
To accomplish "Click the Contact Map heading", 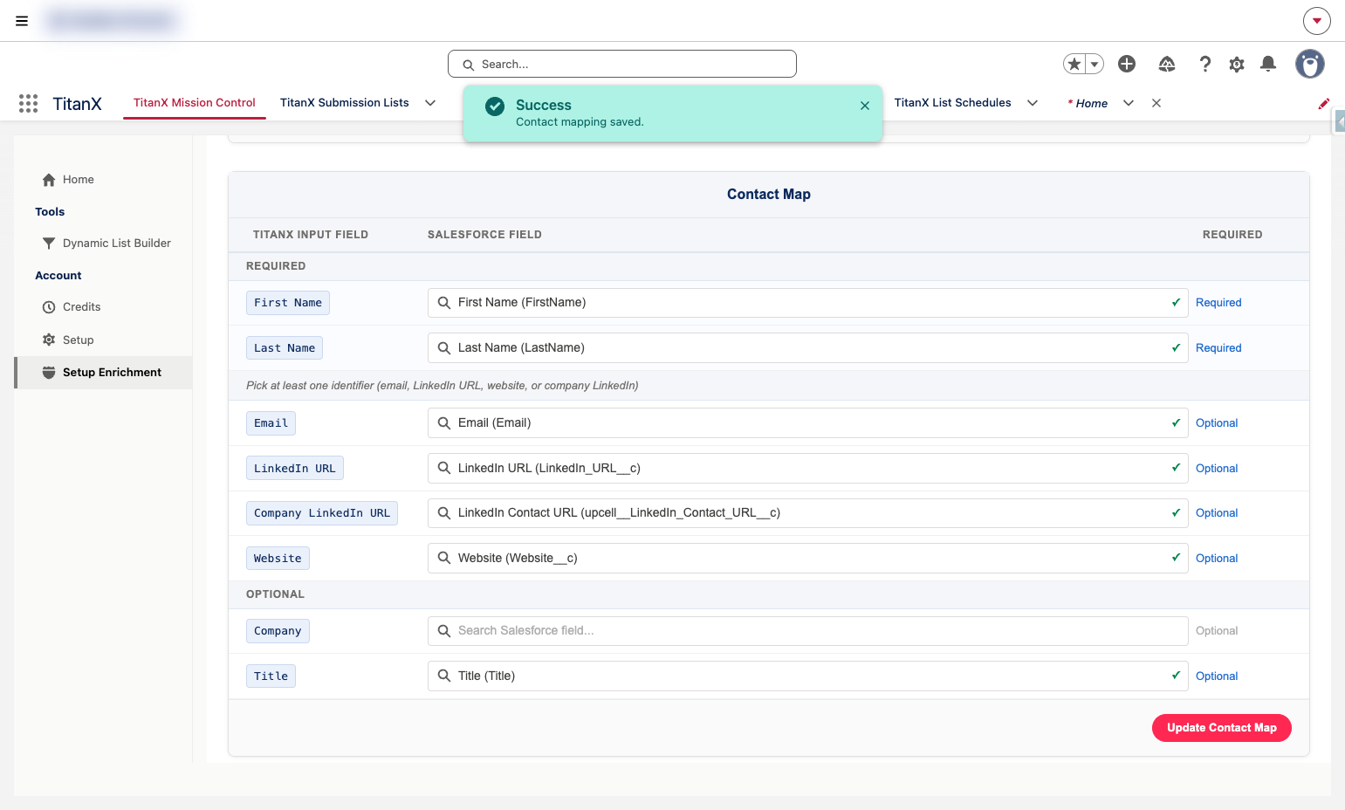I will 769,195.
